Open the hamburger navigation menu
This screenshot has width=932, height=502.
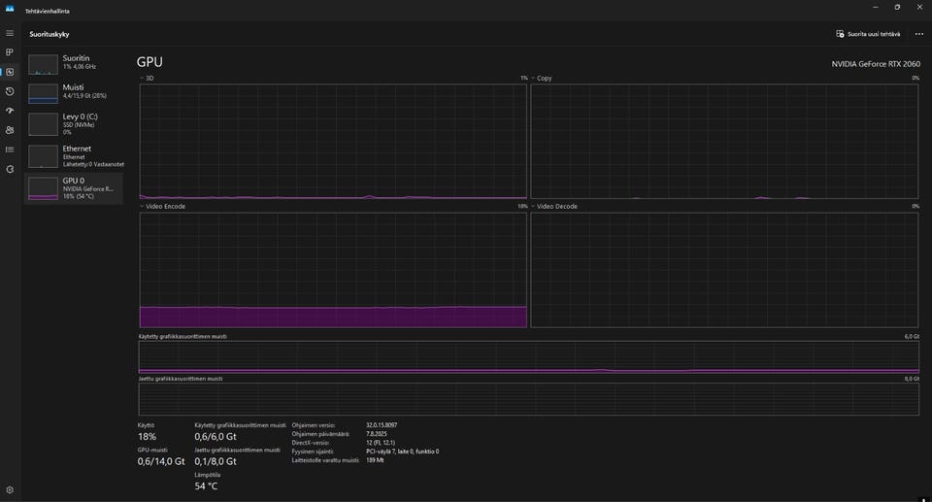coord(10,33)
